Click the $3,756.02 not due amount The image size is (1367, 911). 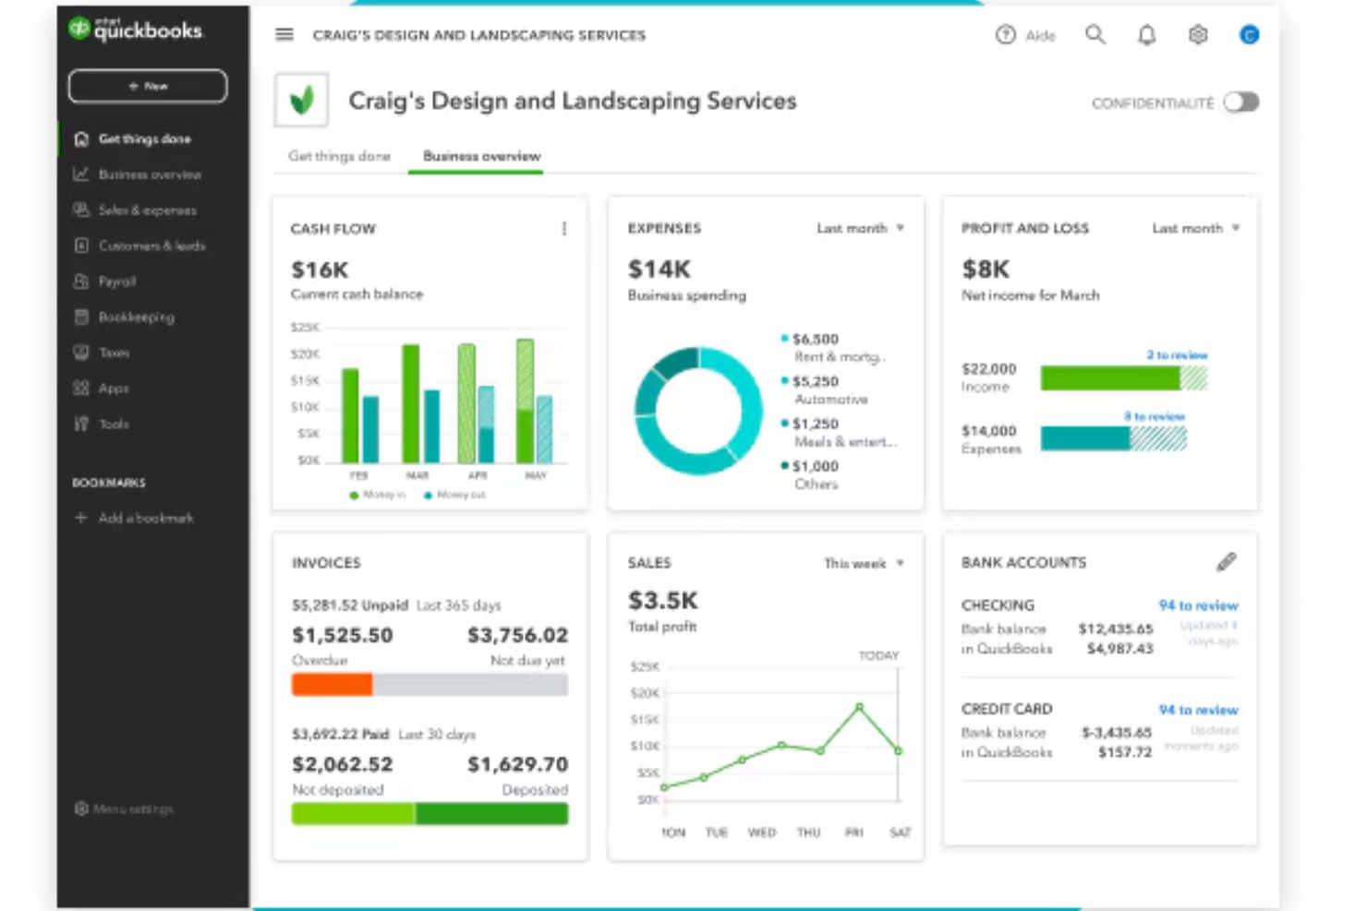(517, 635)
